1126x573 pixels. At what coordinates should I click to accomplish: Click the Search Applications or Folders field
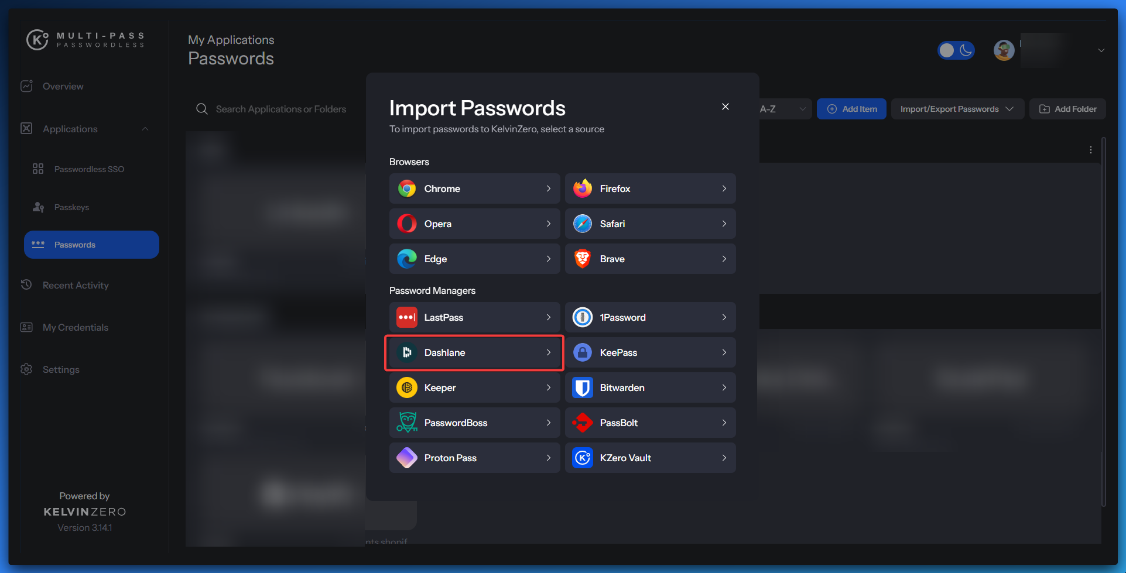(x=280, y=109)
